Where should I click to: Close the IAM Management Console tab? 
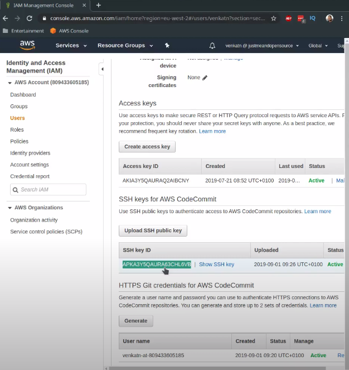pos(84,5)
